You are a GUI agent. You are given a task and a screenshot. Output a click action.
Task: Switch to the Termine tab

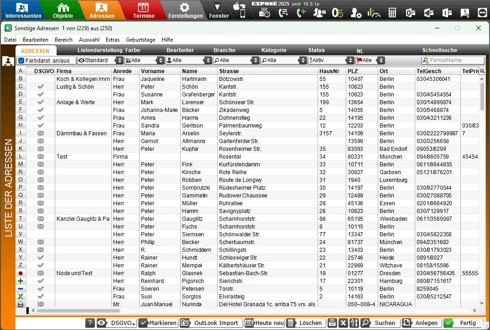click(x=144, y=11)
